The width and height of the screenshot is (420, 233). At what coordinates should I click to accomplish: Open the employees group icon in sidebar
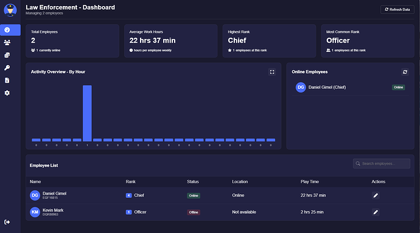(7, 43)
